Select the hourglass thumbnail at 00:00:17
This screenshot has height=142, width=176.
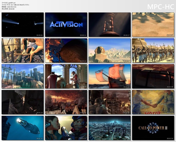pos(109,25)
